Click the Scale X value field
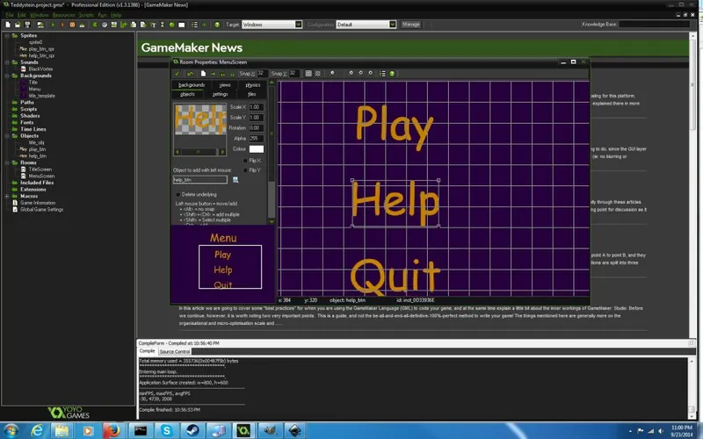 click(x=257, y=107)
